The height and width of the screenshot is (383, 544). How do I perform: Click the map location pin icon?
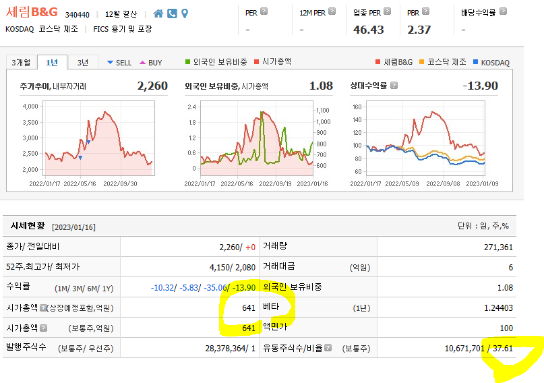[185, 13]
